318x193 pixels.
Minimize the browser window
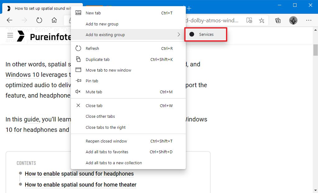point(279,5)
